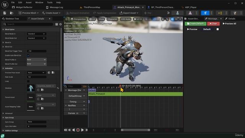Click the timeline horizontal range scrollbar

point(135,130)
